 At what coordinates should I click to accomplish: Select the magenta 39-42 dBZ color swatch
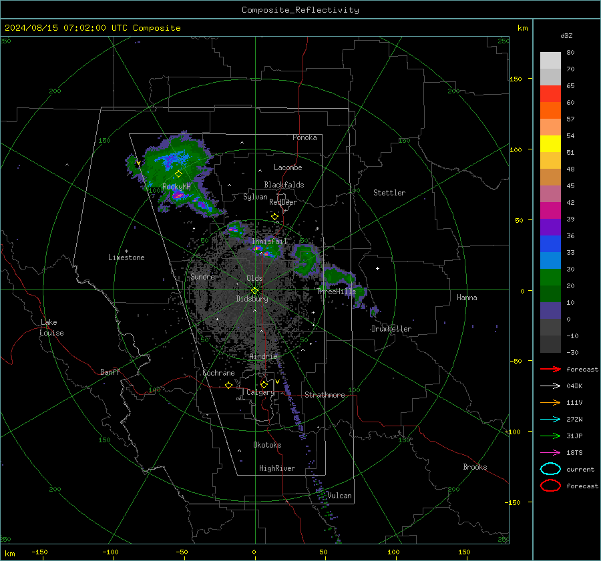[x=550, y=211]
